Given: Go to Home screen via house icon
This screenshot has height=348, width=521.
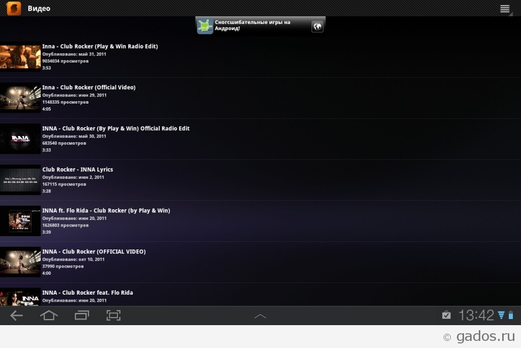Looking at the screenshot, I should [49, 315].
